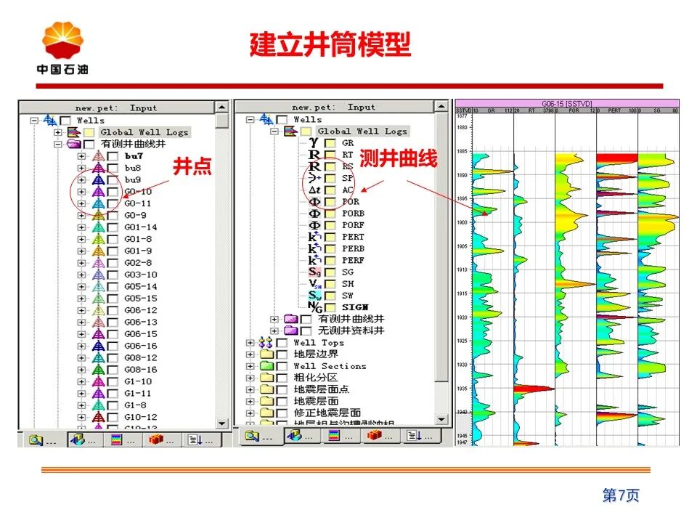The width and height of the screenshot is (697, 523).
Task: Click the bu7 well icon
Action: click(98, 156)
